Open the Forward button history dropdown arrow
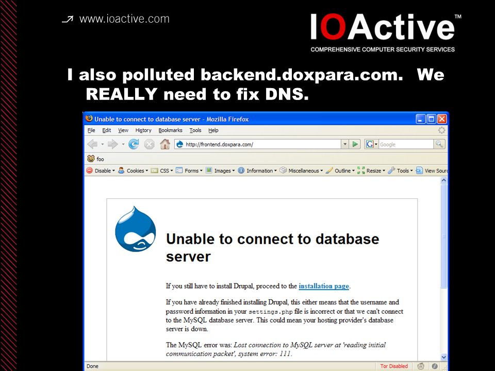 click(123, 144)
